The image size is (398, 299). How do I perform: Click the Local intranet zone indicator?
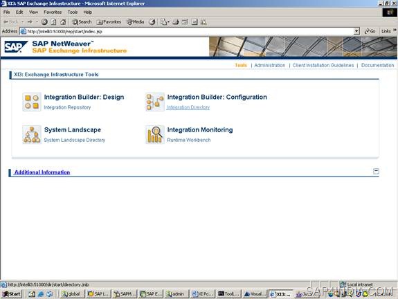(356, 284)
